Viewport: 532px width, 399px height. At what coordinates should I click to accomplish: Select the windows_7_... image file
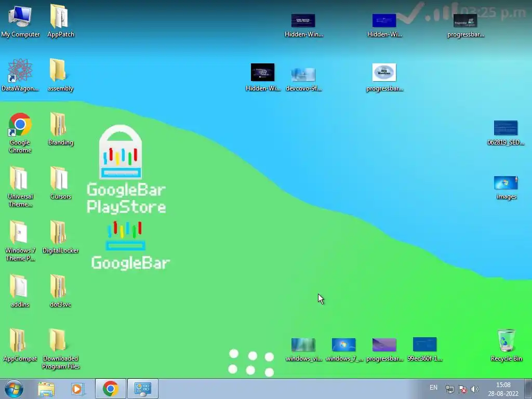[x=344, y=350]
